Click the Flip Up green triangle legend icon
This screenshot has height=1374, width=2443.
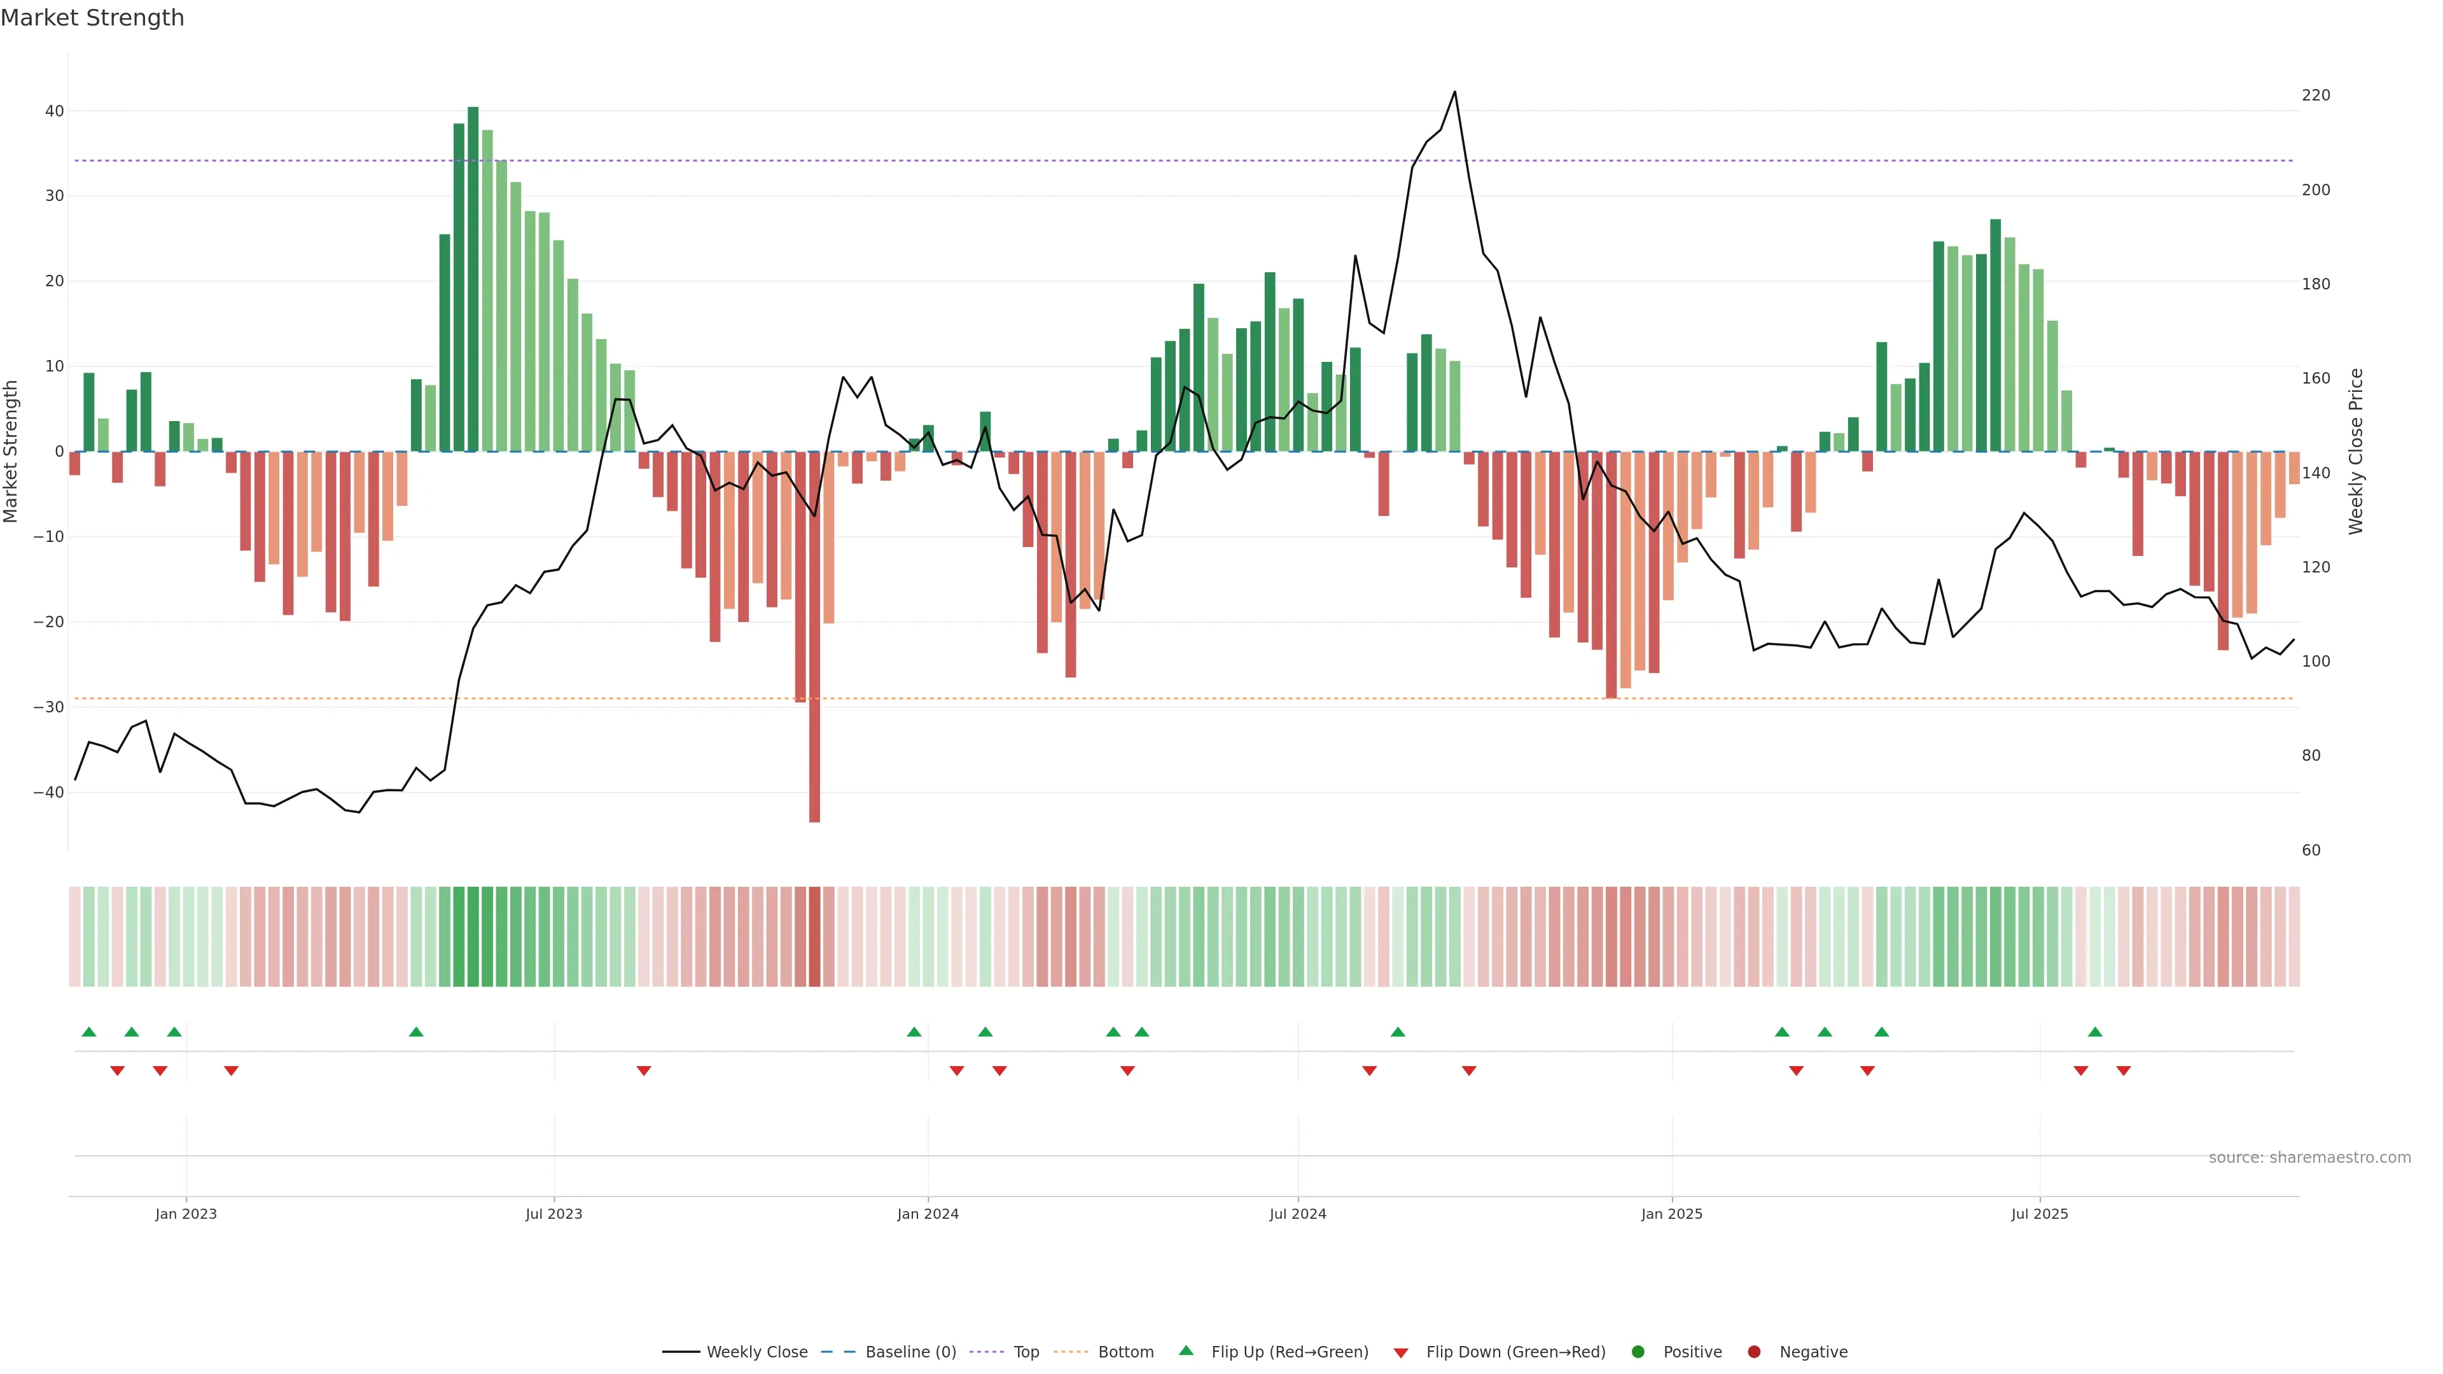coord(1185,1351)
